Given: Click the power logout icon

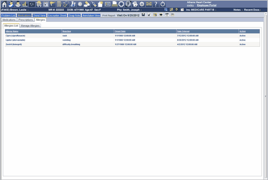Looking at the screenshot, I should tap(163, 4).
